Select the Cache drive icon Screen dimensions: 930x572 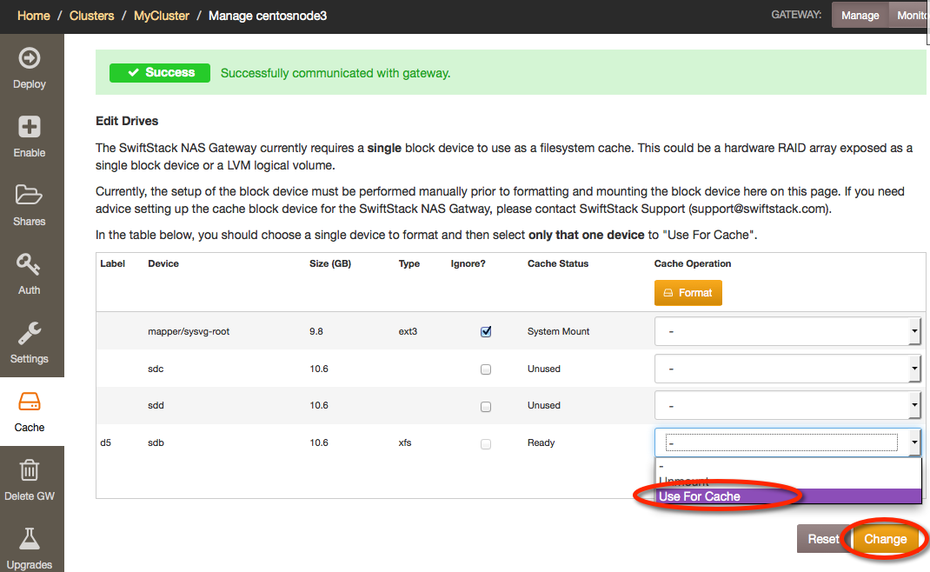(x=29, y=402)
